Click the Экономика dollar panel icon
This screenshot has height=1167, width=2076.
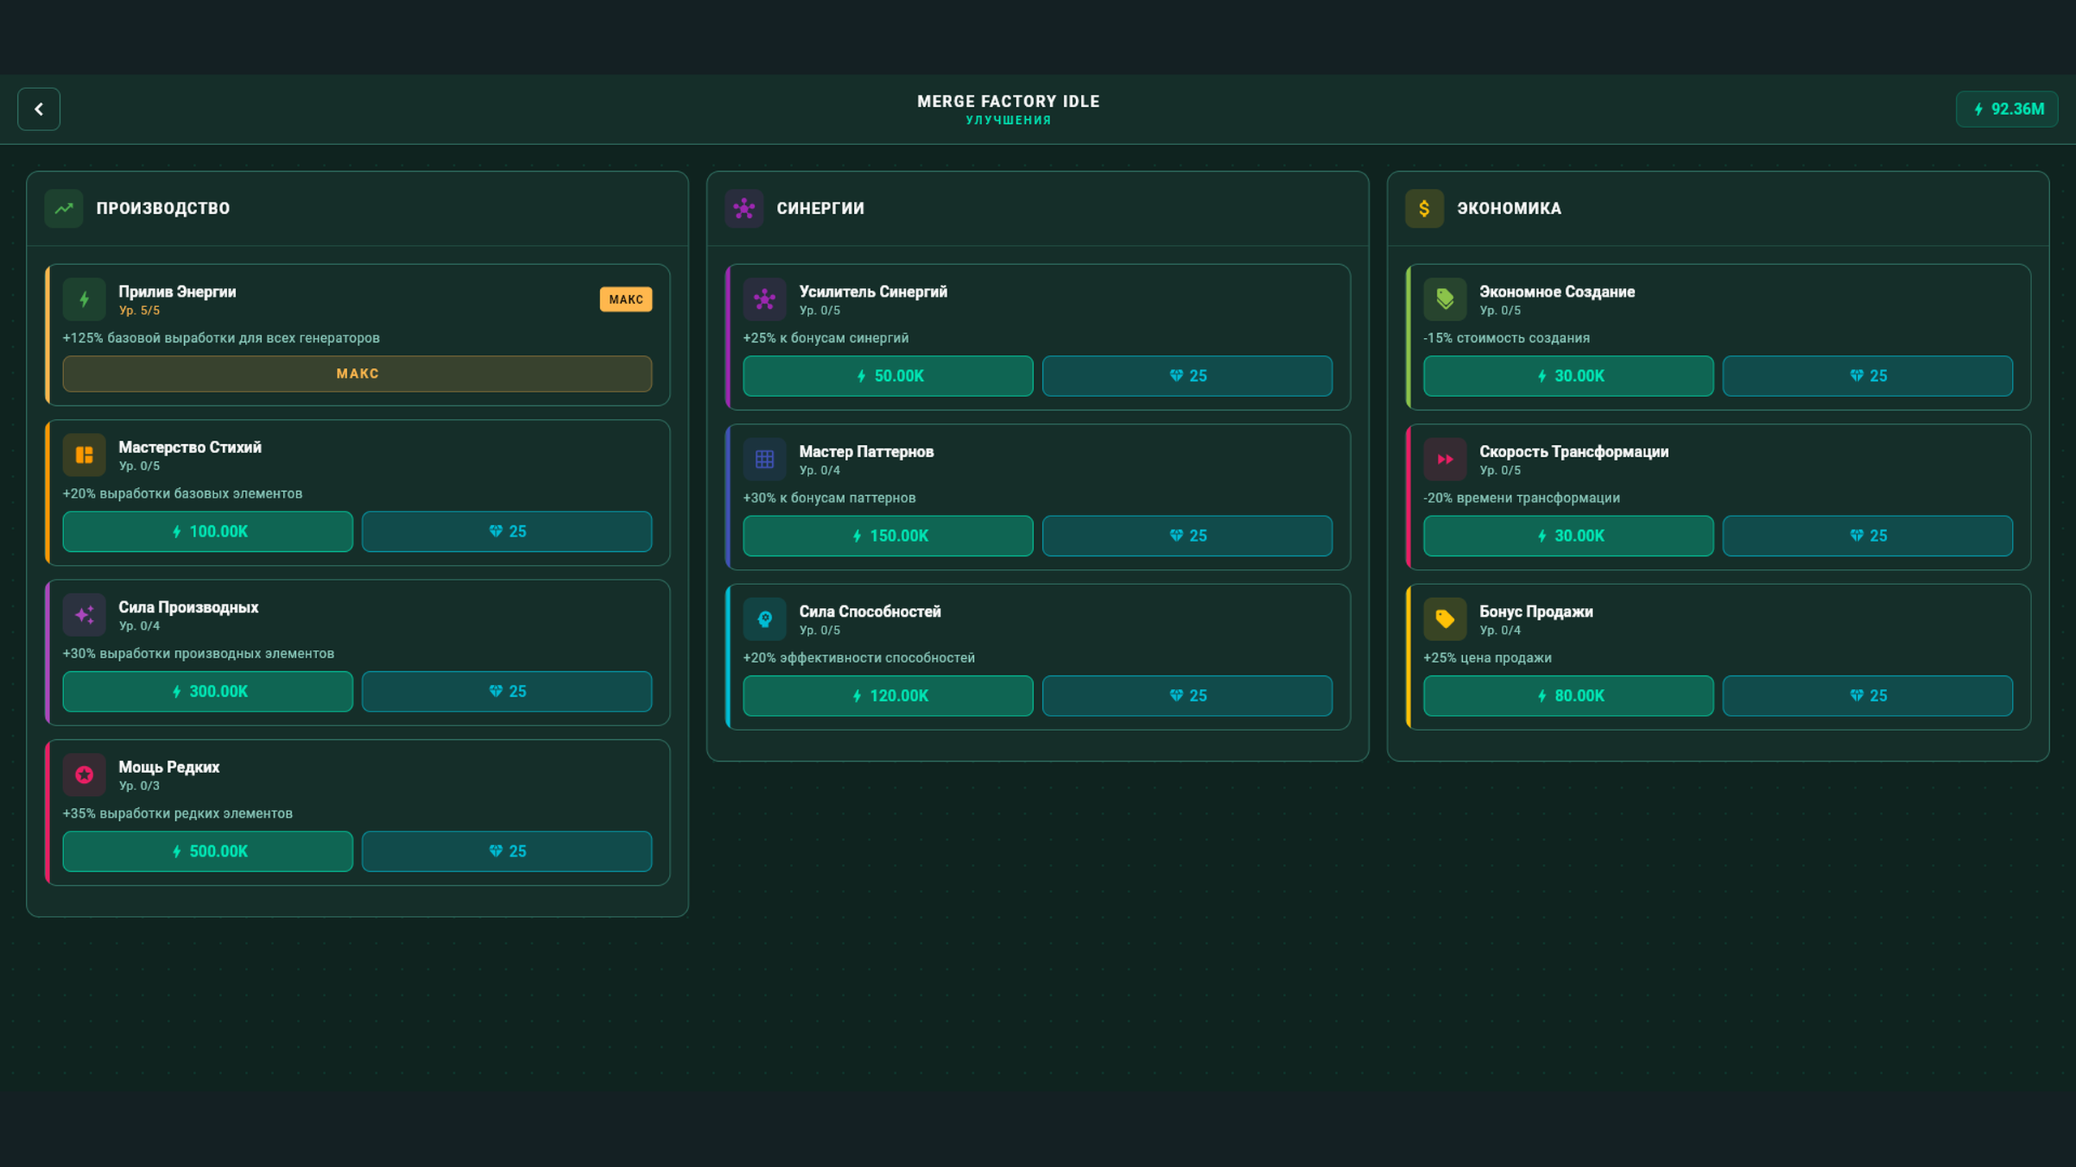pyautogui.click(x=1425, y=208)
